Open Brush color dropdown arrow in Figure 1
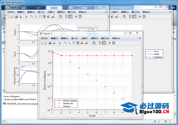178x125 pixels. pyautogui.click(x=56, y=17)
